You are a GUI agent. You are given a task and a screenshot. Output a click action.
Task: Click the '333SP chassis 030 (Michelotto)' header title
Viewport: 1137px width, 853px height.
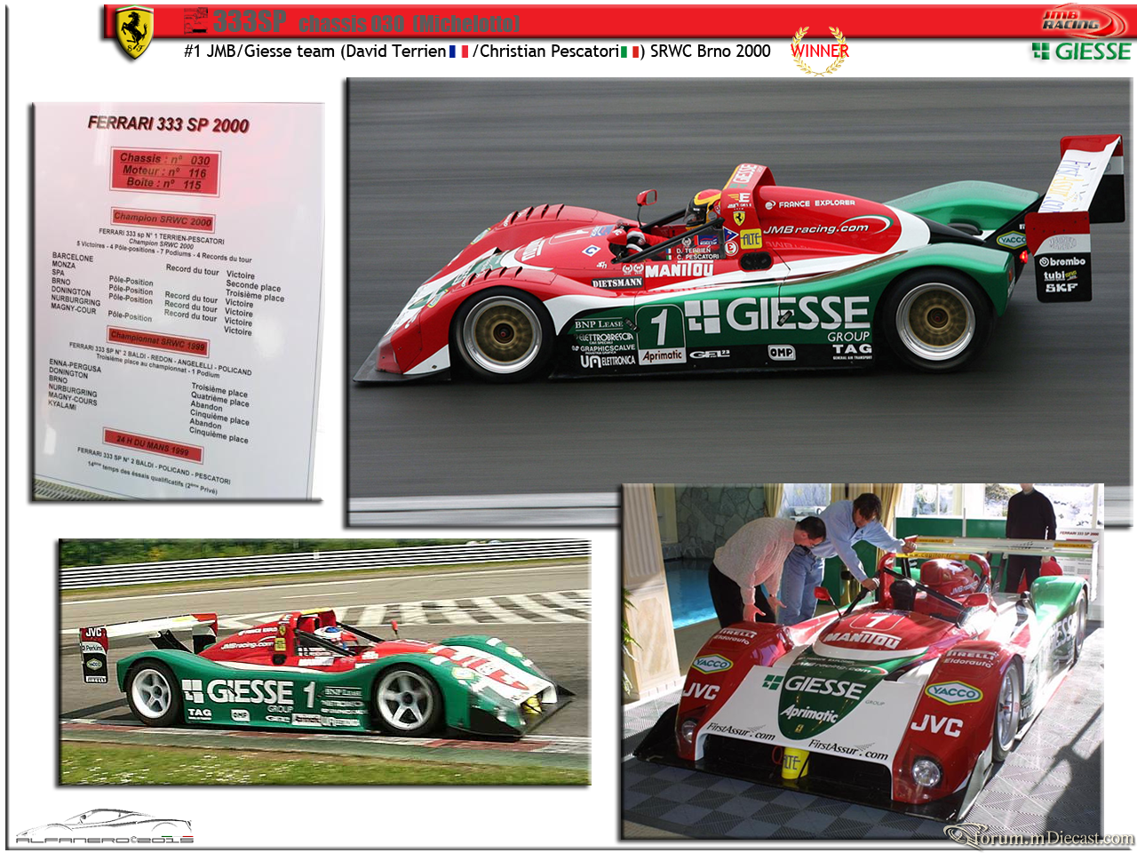(352, 21)
